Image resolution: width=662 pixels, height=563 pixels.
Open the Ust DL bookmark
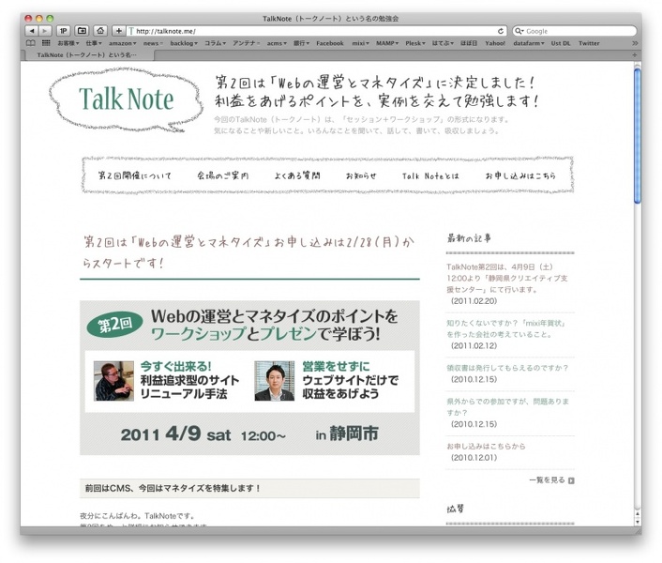(561, 43)
